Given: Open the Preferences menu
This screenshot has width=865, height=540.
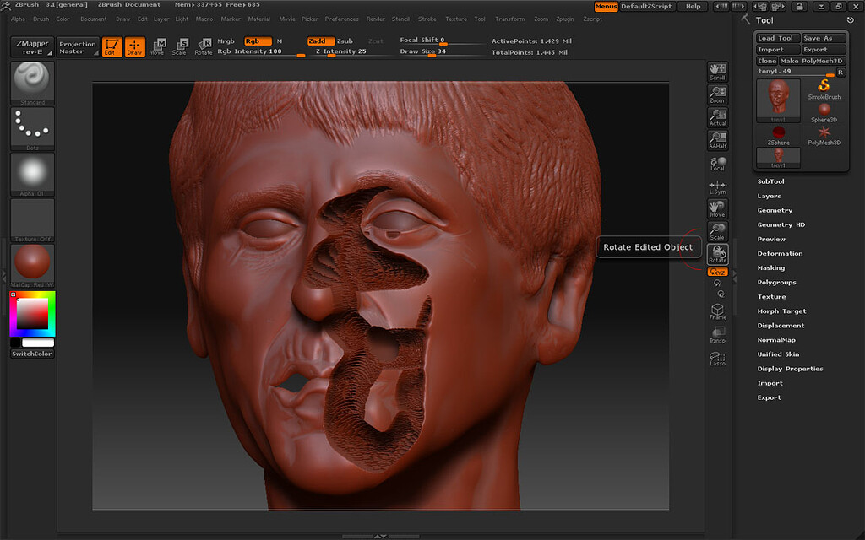Looking at the screenshot, I should (342, 19).
